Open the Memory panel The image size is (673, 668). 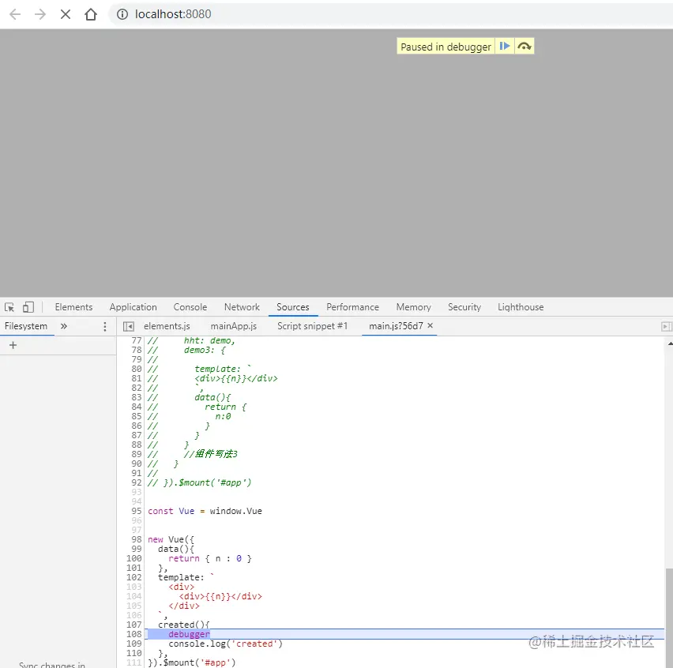click(413, 307)
